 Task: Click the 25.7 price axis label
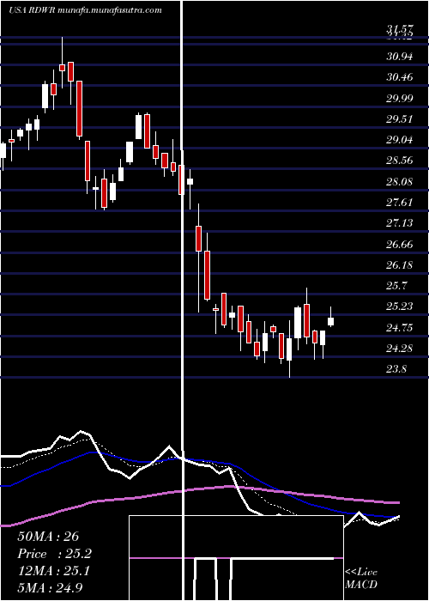pyautogui.click(x=397, y=286)
